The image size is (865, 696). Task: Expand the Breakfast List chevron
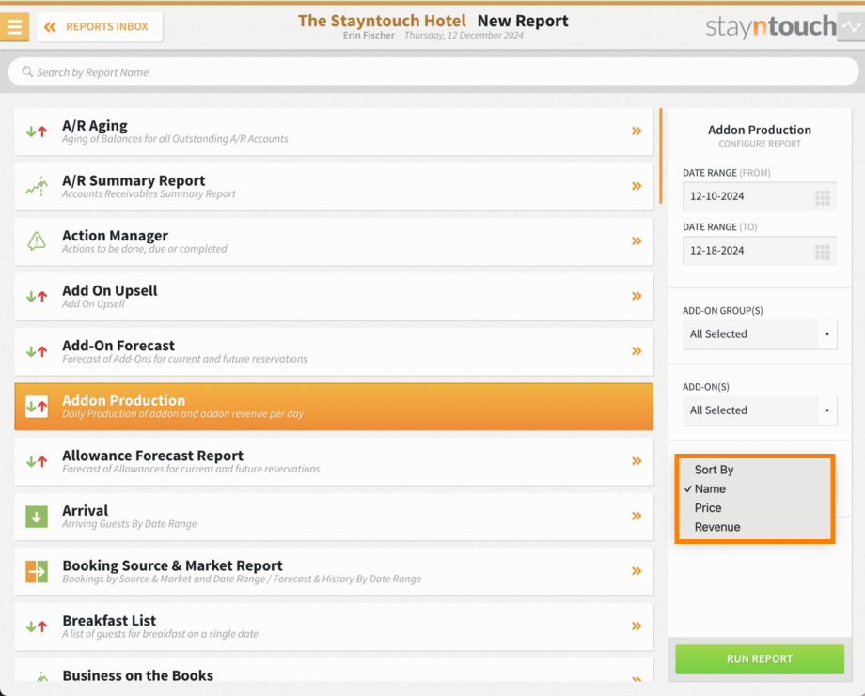click(637, 626)
